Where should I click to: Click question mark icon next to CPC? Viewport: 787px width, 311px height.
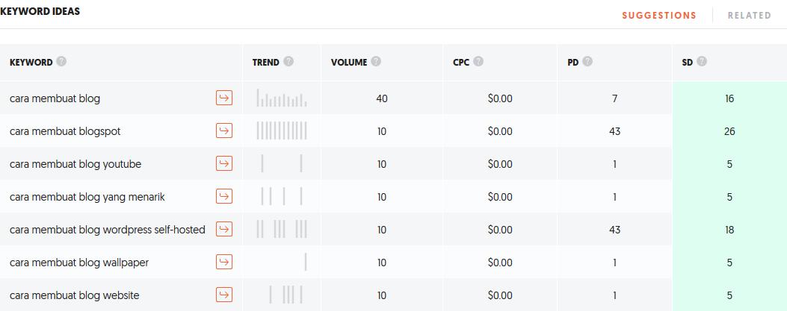pos(478,62)
